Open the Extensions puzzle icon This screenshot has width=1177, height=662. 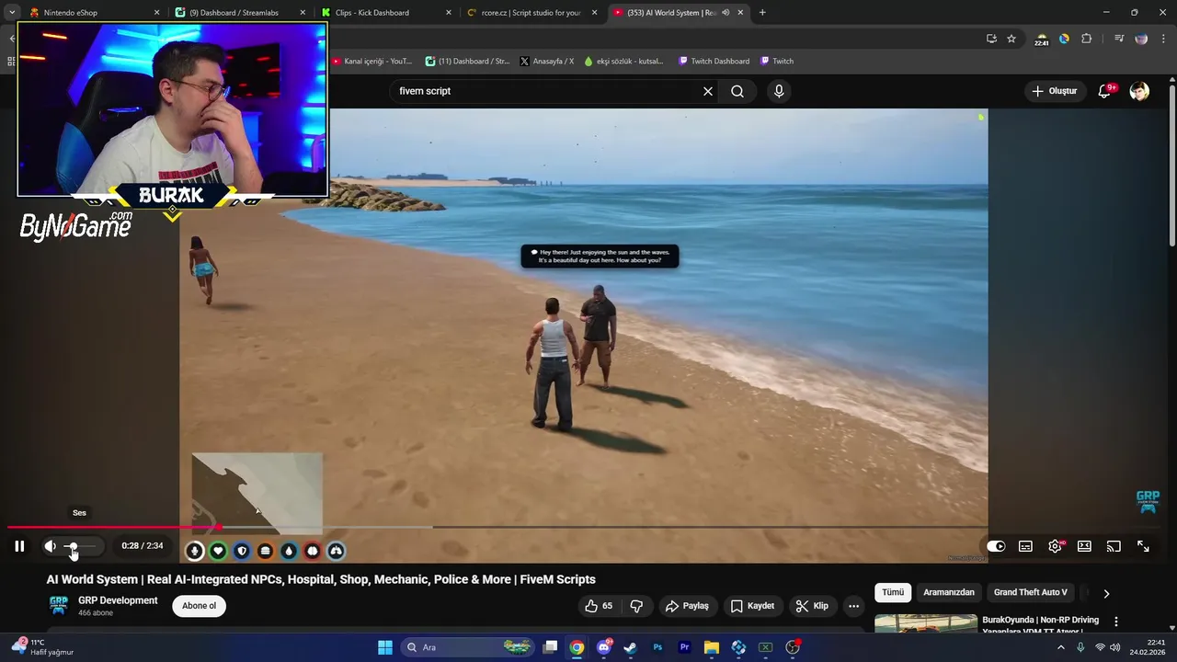1087,39
